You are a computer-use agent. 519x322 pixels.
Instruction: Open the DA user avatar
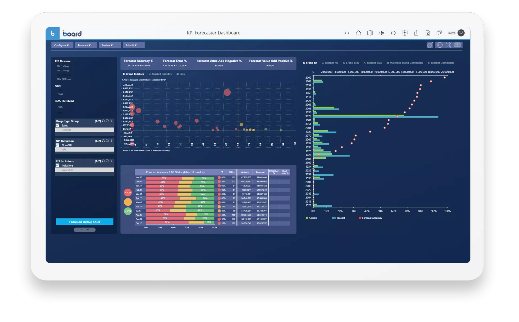point(461,33)
